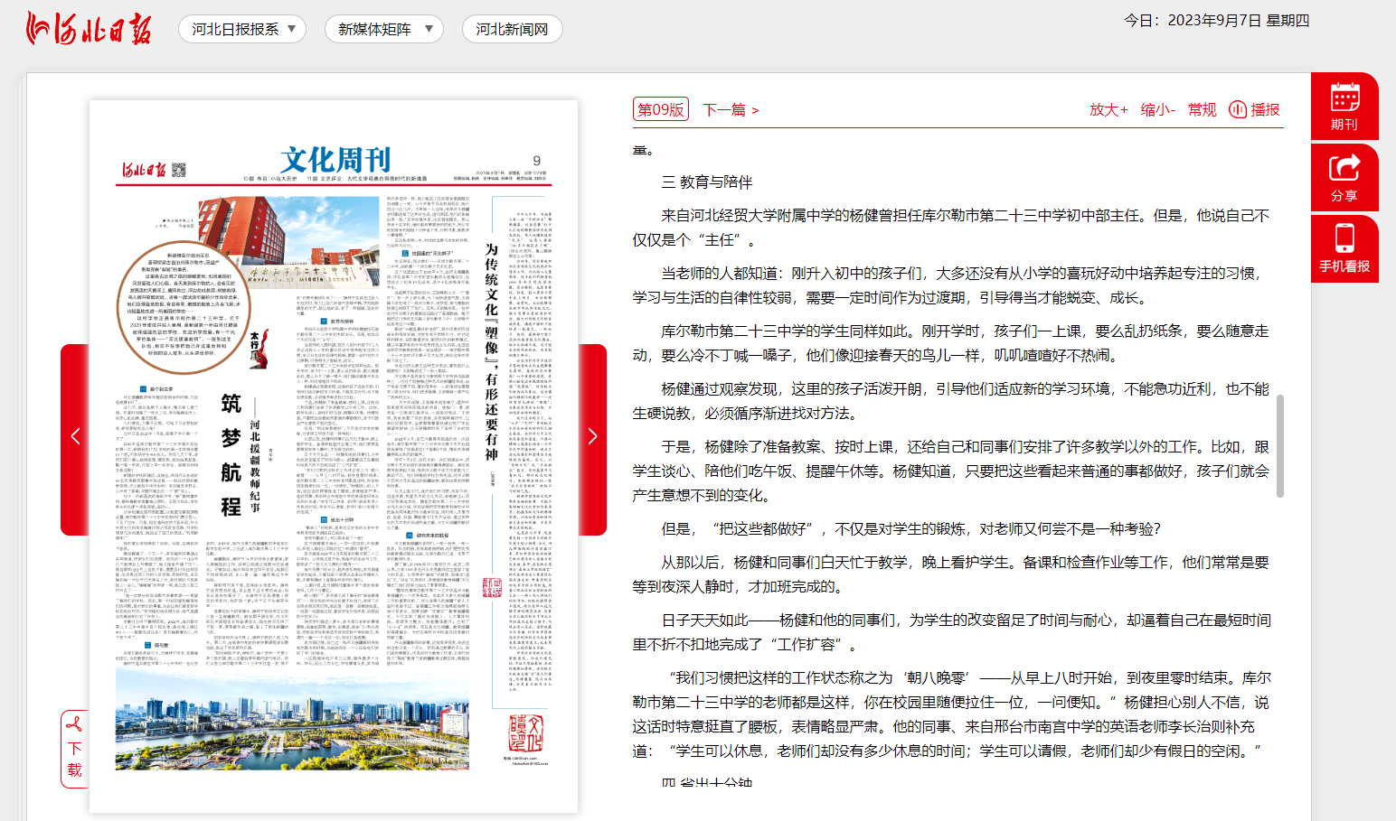The height and width of the screenshot is (821, 1396).
Task: Open the 期刊 calendar icon
Action: coord(1344,107)
